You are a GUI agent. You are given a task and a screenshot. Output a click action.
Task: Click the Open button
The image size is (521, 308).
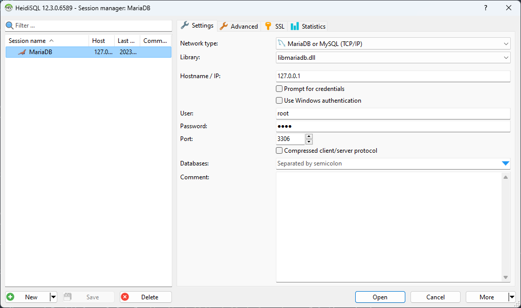(x=380, y=297)
